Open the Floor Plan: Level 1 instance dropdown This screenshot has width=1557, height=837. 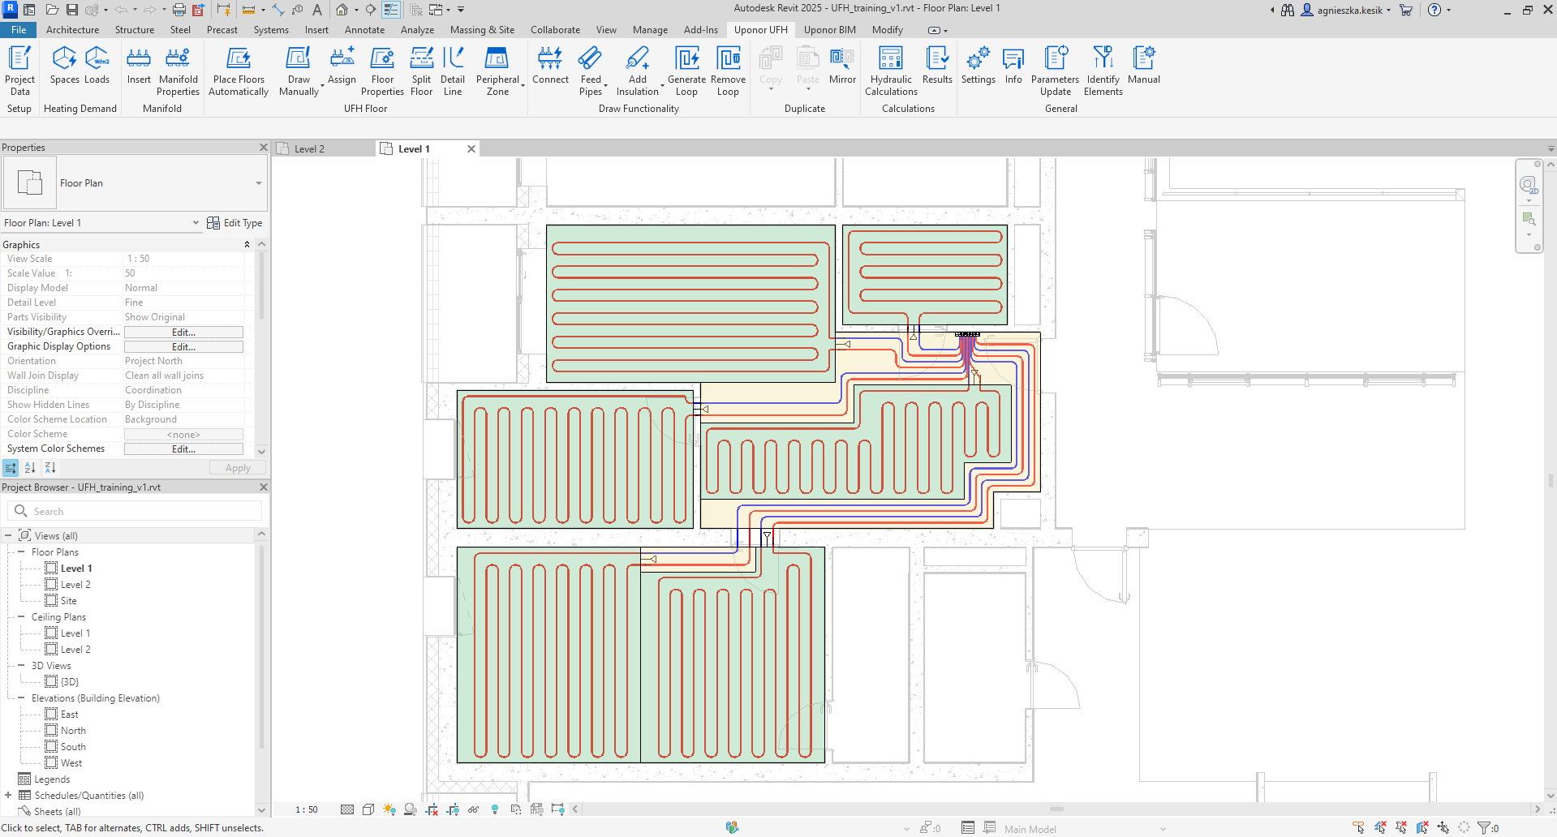pos(196,223)
